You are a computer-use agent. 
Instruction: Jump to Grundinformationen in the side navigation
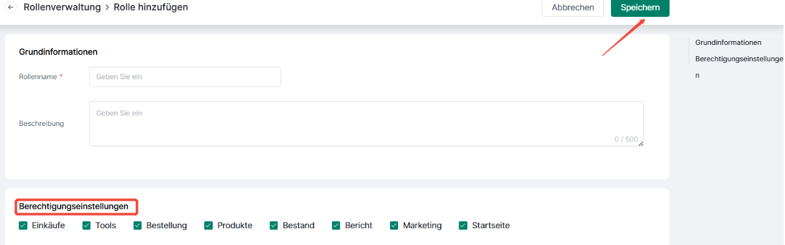[728, 42]
